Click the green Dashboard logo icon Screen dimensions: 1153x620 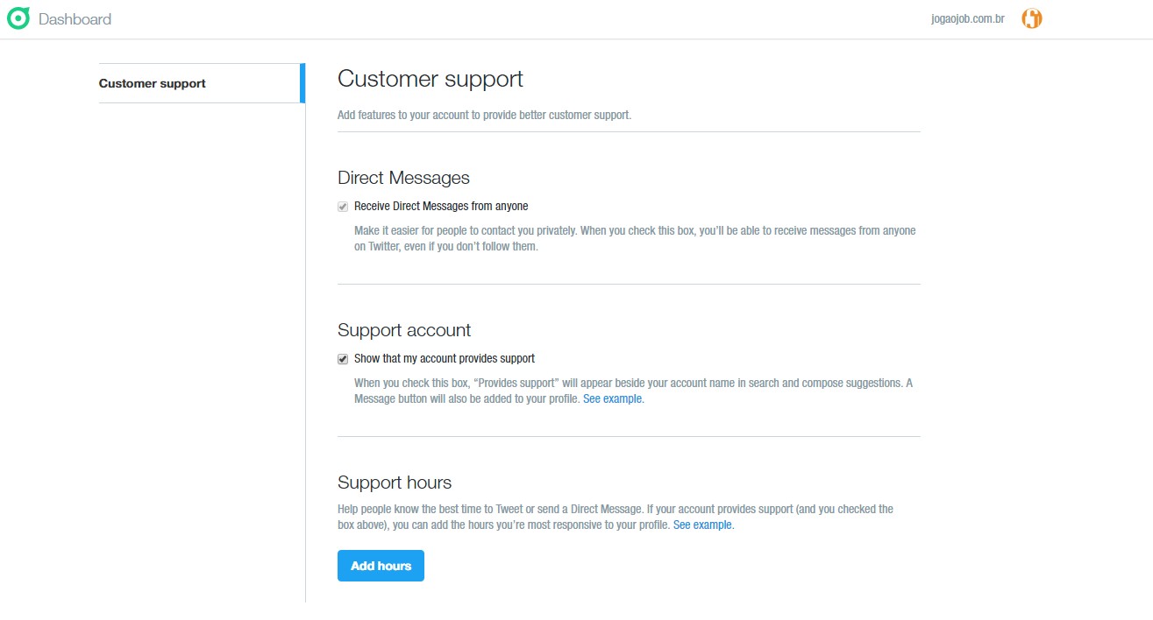tap(18, 18)
